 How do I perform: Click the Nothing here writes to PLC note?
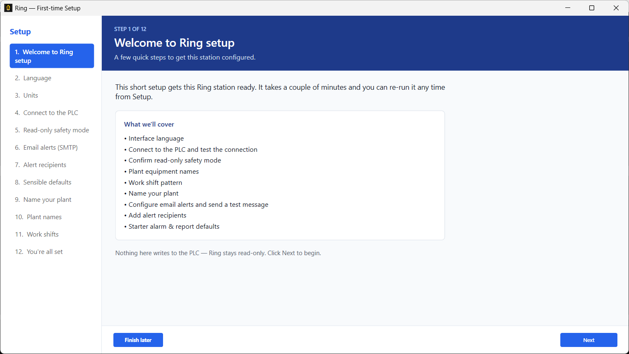click(x=218, y=253)
